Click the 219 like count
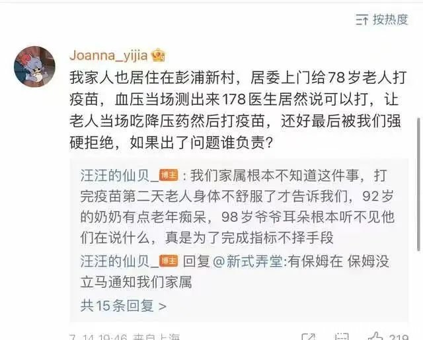423x340 pixels. click(398, 337)
